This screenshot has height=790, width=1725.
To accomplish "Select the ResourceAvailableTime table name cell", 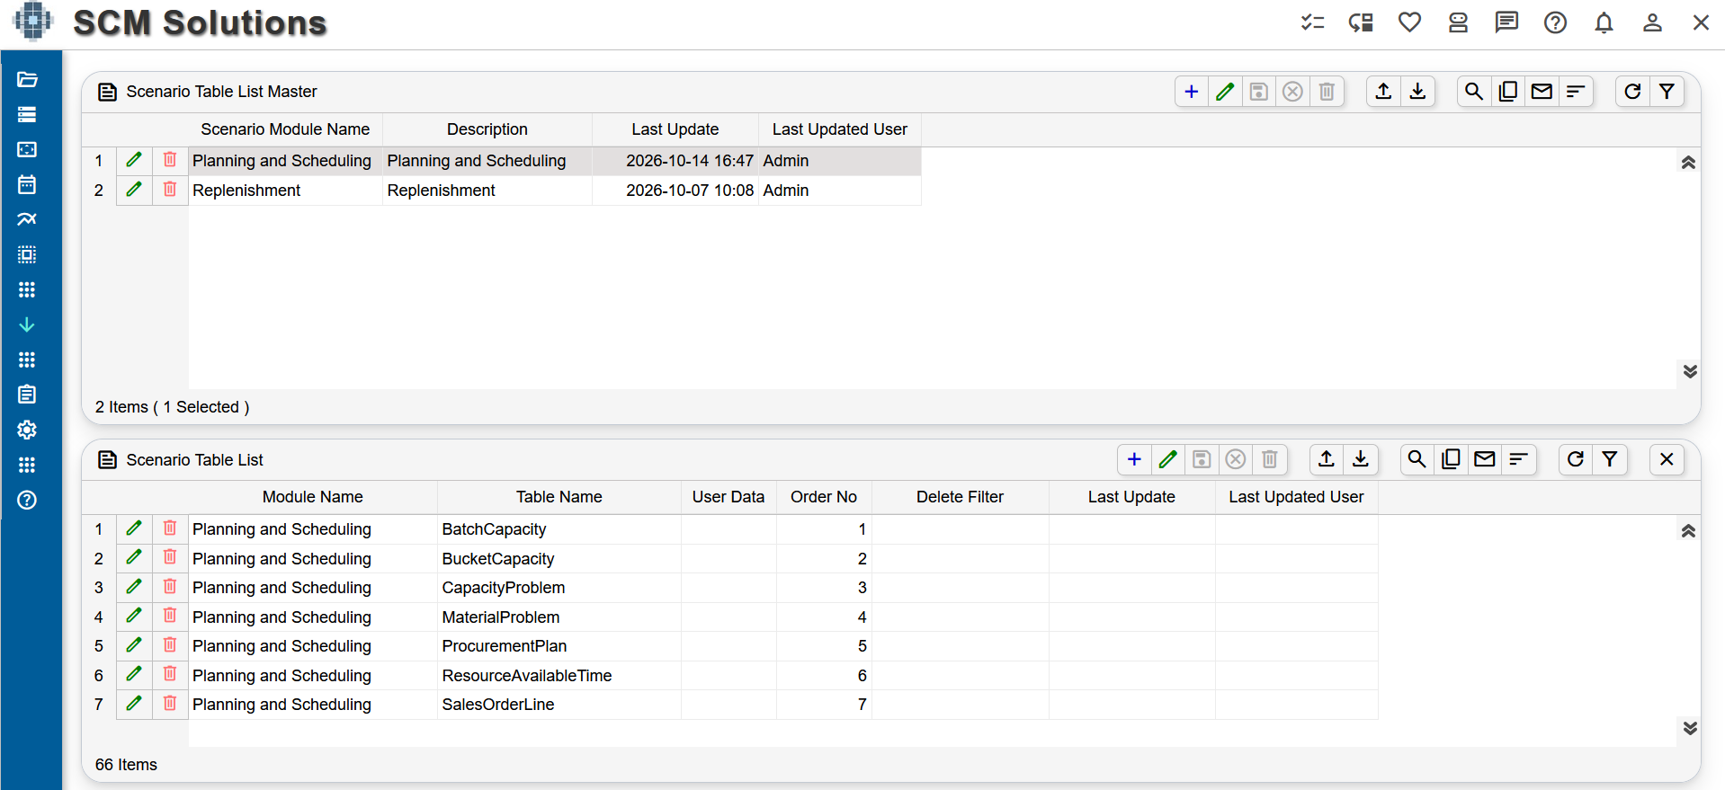I will click(559, 676).
